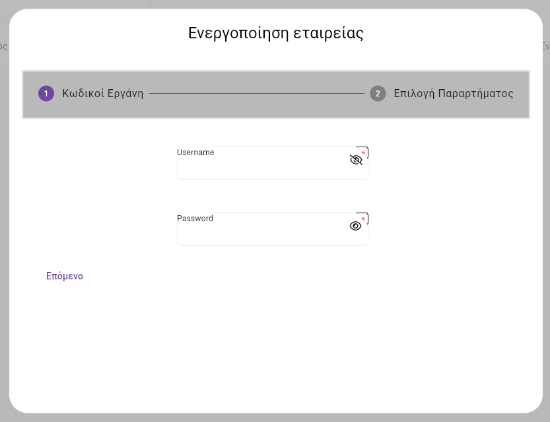This screenshot has width=550, height=422.
Task: Click the red asterisk next to Password
Action: pos(362,219)
